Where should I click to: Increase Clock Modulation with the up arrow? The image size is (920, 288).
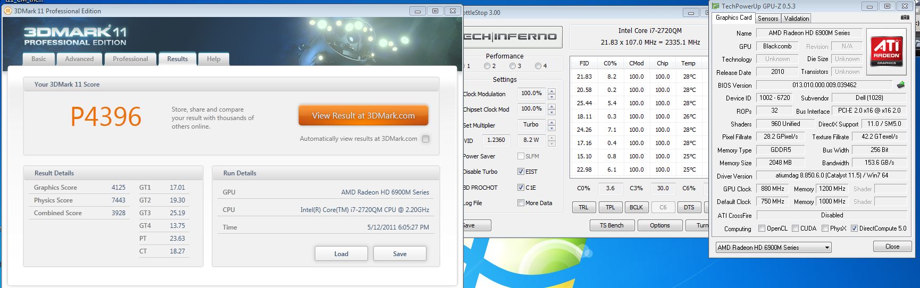(551, 91)
